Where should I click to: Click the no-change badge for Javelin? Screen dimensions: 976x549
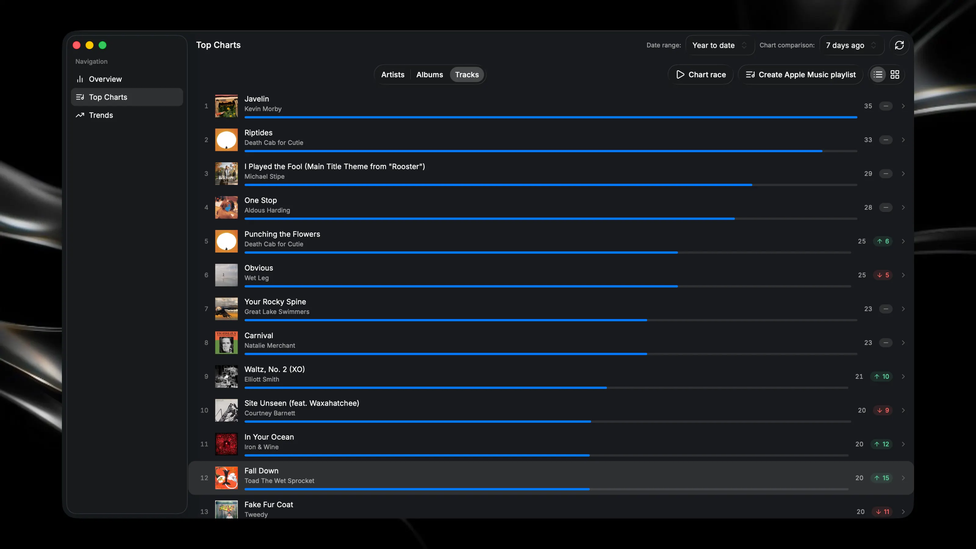pos(886,106)
